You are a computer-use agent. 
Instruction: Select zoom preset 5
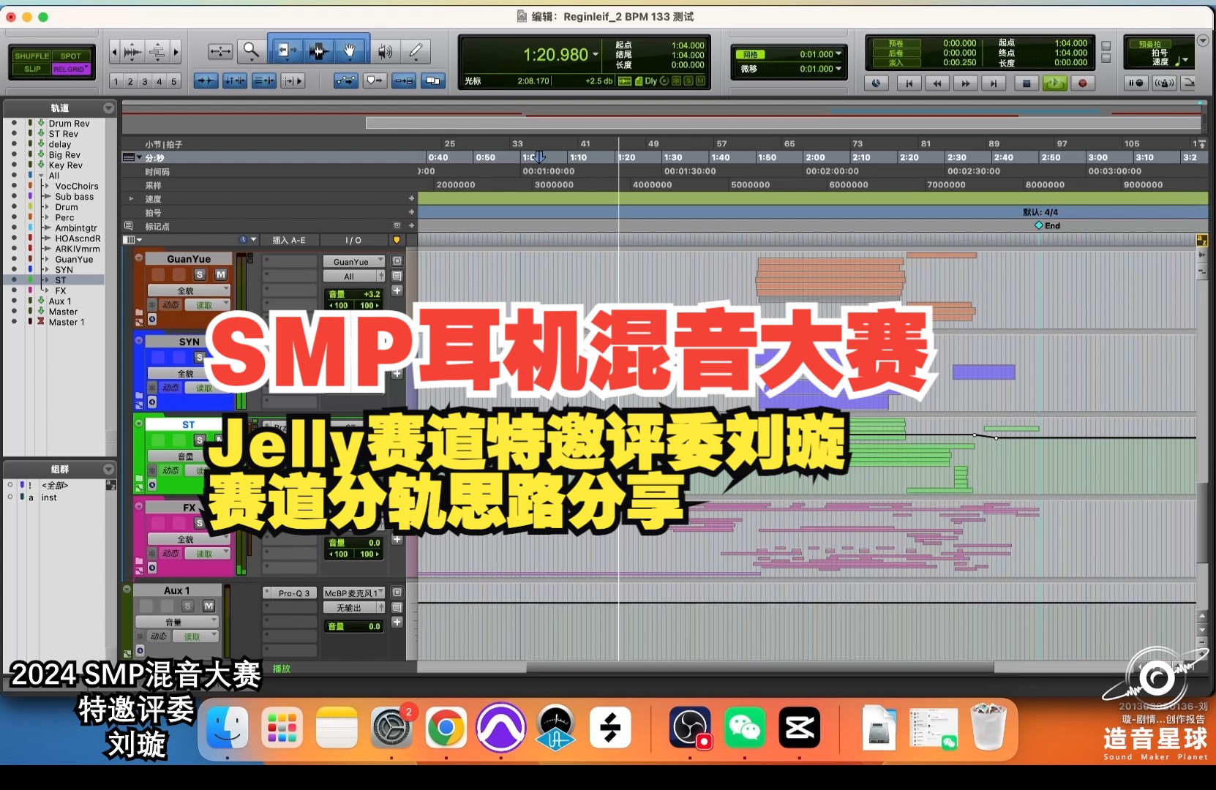tap(173, 81)
